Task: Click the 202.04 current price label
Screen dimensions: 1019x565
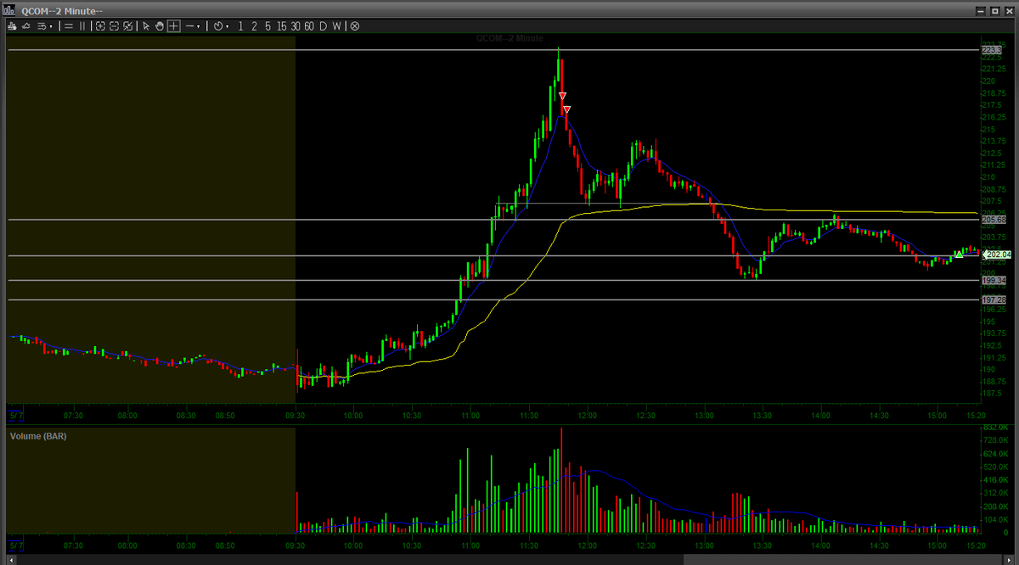Action: point(997,255)
